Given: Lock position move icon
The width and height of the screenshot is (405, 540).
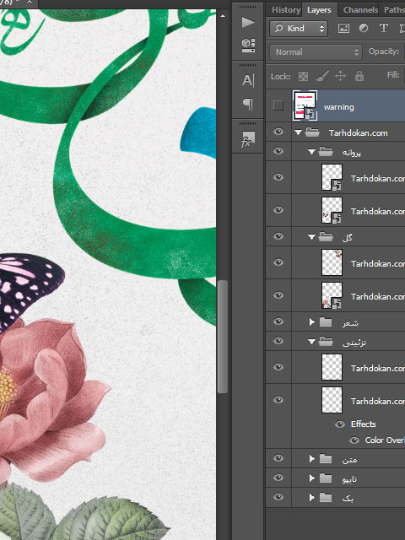Looking at the screenshot, I should 340,76.
